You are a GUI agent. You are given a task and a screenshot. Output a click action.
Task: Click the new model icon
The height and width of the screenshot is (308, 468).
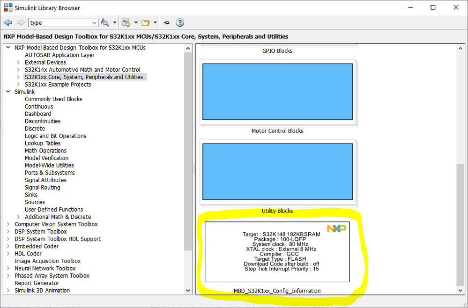click(x=126, y=22)
